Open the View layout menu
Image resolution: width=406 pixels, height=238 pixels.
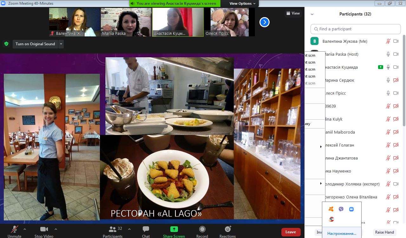(x=293, y=13)
